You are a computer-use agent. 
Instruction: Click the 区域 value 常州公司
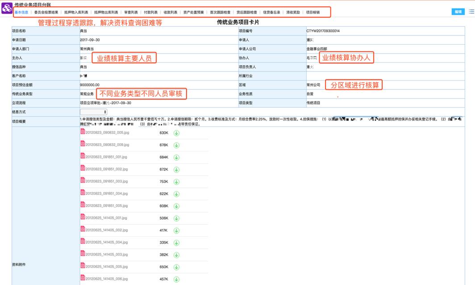[313, 85]
